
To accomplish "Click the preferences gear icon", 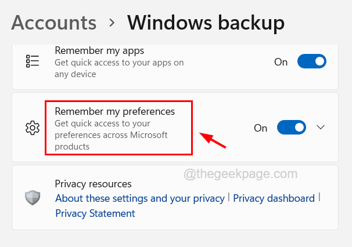I will 33,128.
